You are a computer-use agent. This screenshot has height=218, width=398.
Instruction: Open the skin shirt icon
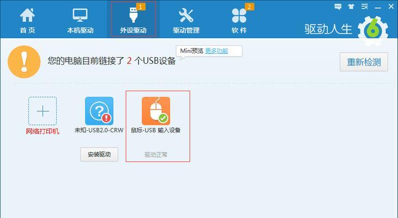click(351, 7)
